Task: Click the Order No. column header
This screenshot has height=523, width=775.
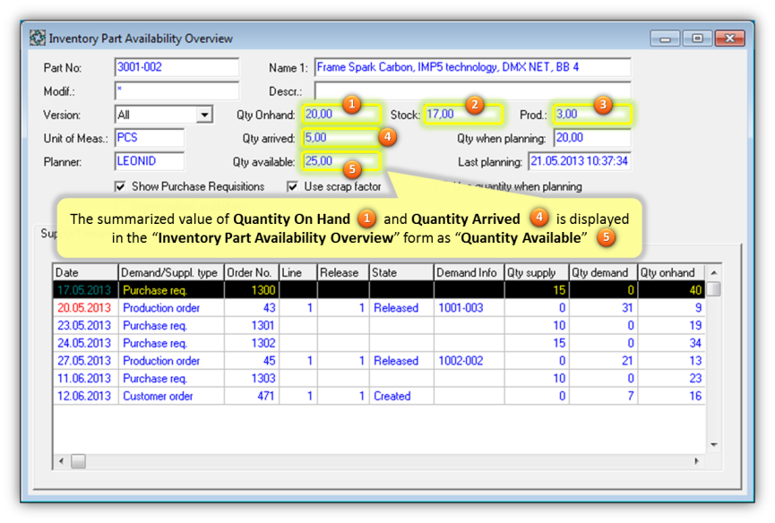Action: (252, 272)
